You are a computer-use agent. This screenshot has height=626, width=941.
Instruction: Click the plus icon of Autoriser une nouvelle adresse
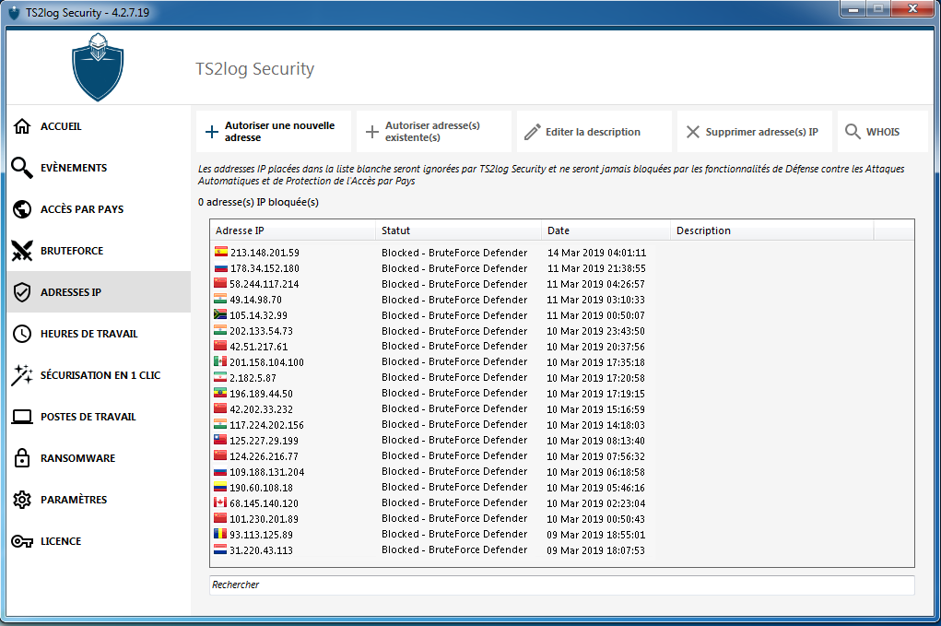(x=212, y=132)
